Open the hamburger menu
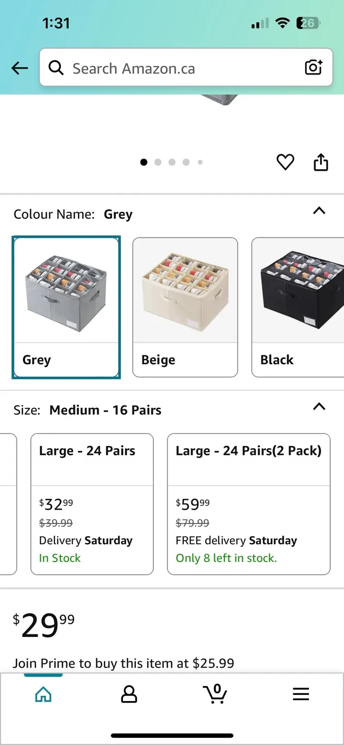Viewport: 344px width, 745px height. 301,695
